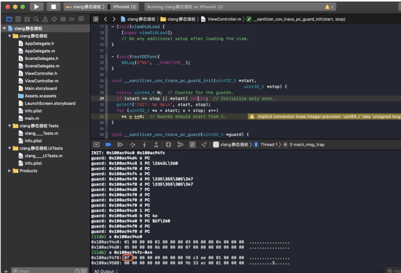Screen dimensions: 401x273
Task: Toggle the Activate Breakpoints button
Action: 108,145
